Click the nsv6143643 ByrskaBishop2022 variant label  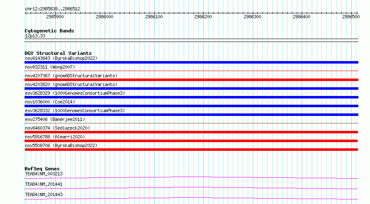(x=61, y=58)
